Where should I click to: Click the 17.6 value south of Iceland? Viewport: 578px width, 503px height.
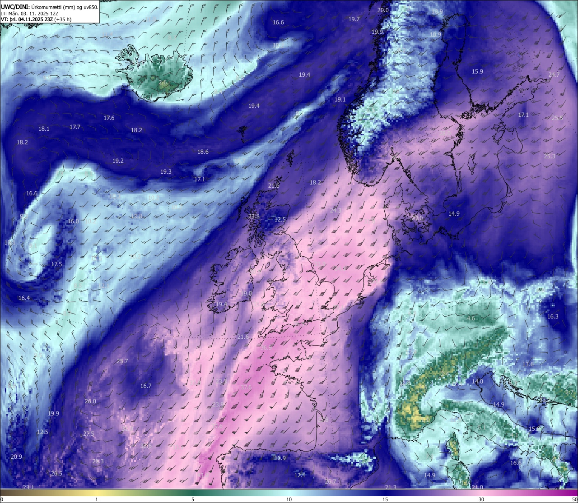[x=109, y=118]
